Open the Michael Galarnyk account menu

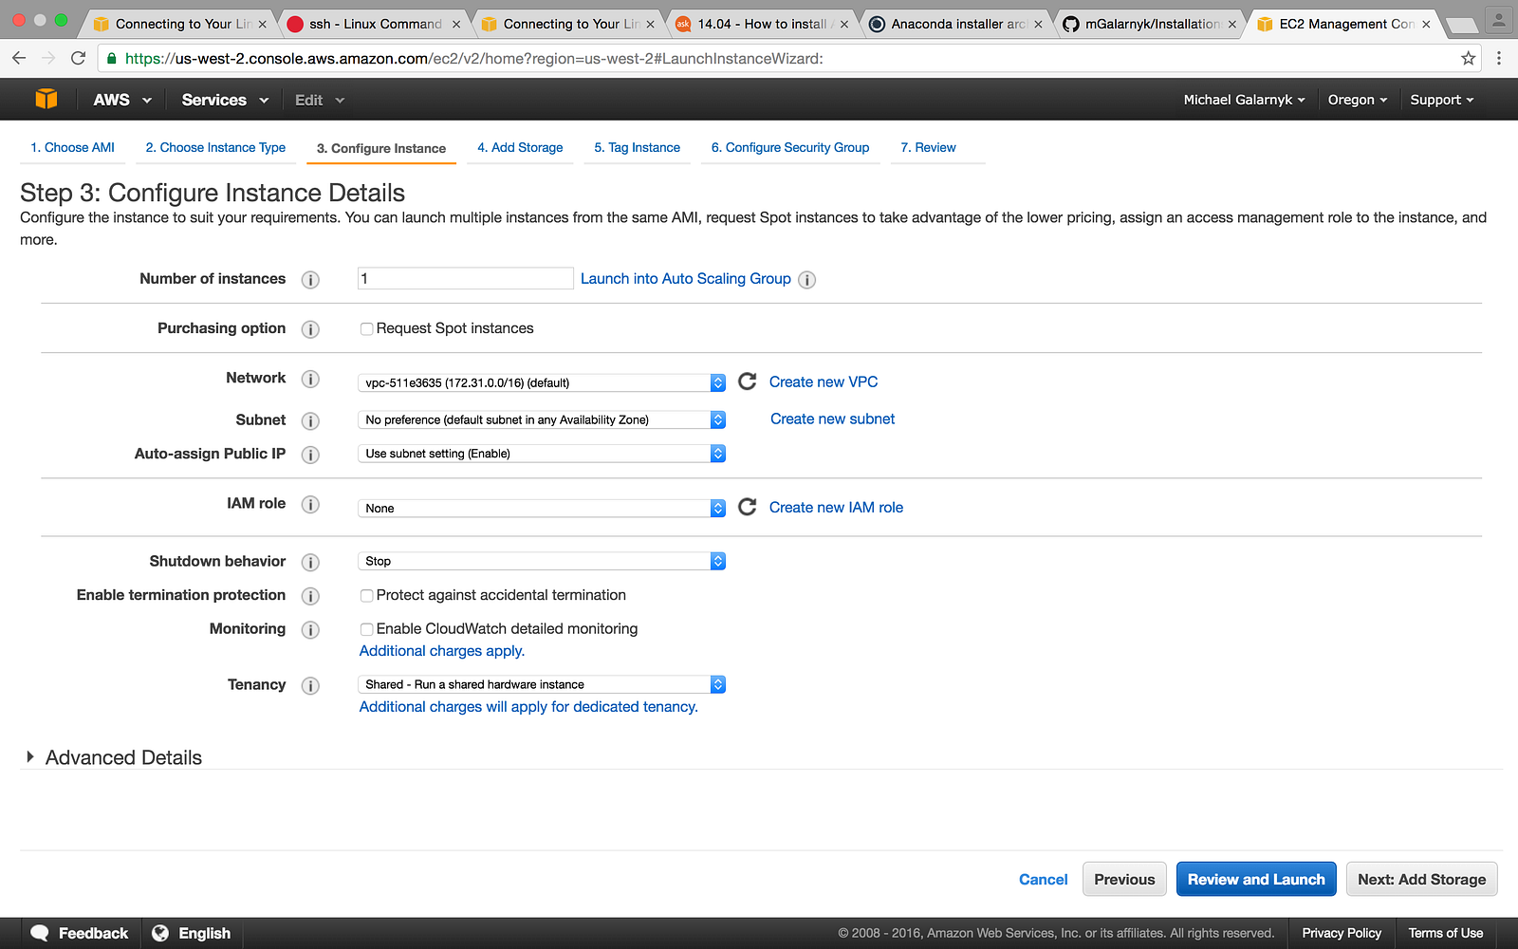tap(1244, 100)
